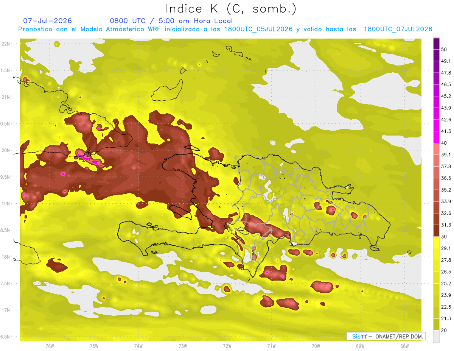This screenshot has height=351, width=454.
Task: Click the '30' colorbar value
Action: point(444,237)
